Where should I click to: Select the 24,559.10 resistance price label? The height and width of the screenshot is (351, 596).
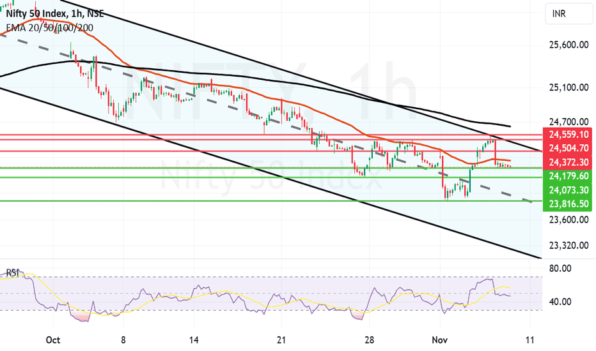[569, 134]
